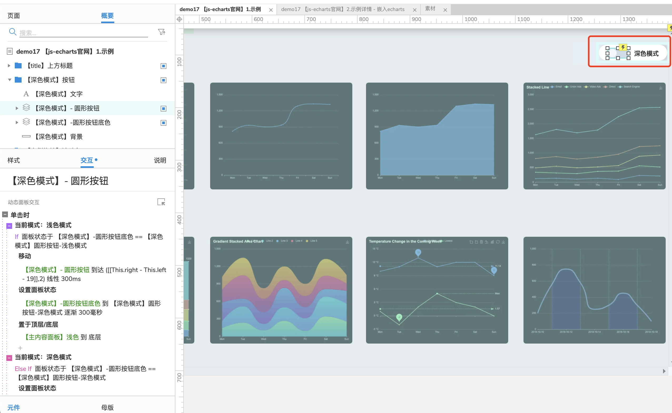
Task: Open the outline filter funnel icon
Action: [x=162, y=32]
